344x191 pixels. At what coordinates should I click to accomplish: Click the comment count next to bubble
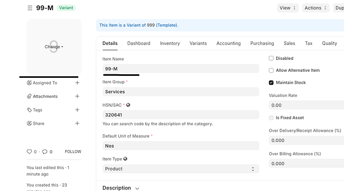(51, 152)
